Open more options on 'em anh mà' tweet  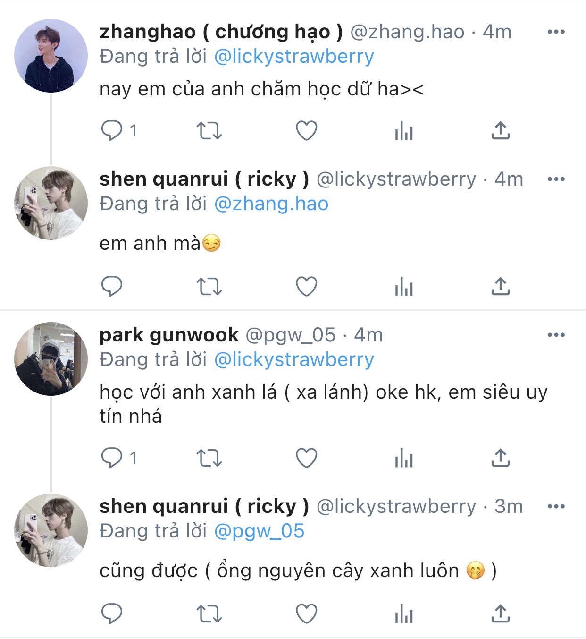click(556, 179)
